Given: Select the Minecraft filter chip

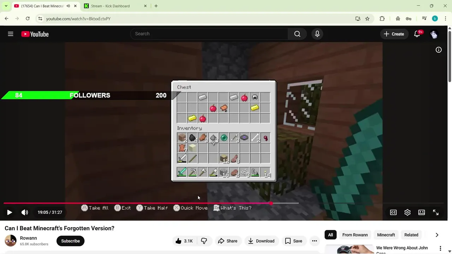Looking at the screenshot, I should [x=386, y=235].
